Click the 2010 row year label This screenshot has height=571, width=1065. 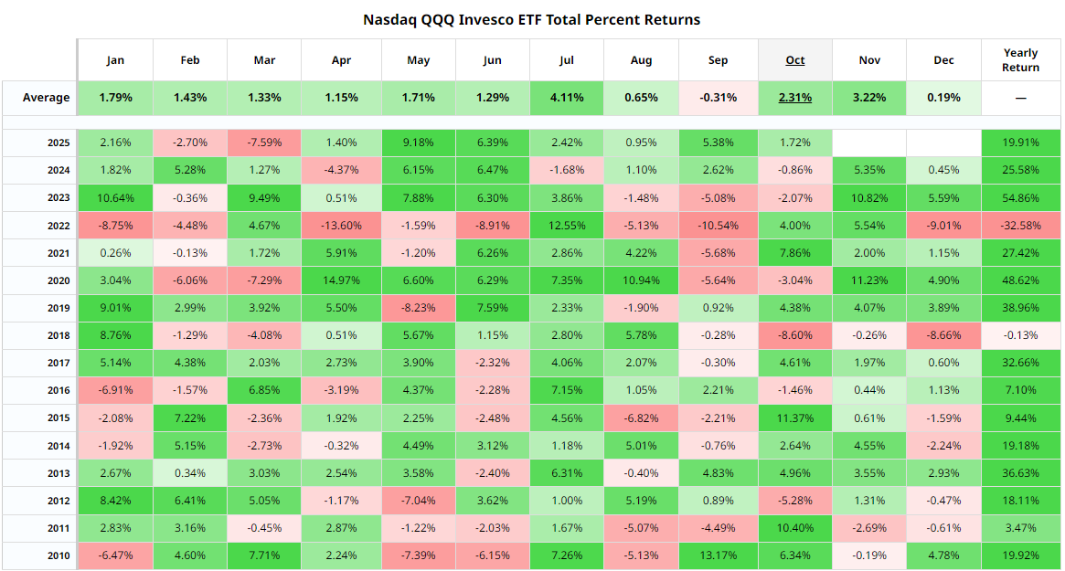(57, 555)
